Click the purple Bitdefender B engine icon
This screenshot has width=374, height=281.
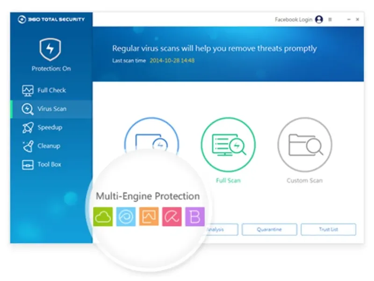tap(195, 217)
